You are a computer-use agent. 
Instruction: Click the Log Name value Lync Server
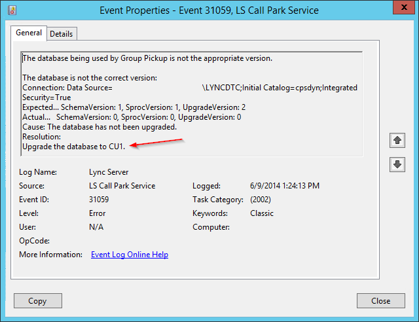109,172
